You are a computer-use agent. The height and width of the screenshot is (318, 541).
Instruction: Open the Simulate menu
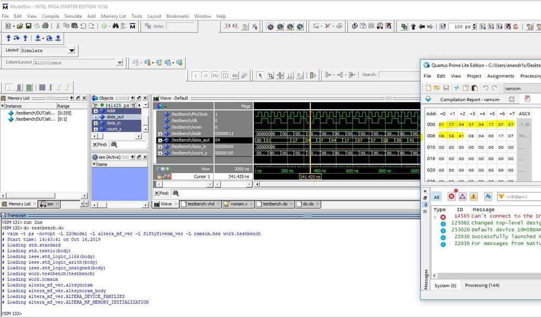(x=73, y=16)
